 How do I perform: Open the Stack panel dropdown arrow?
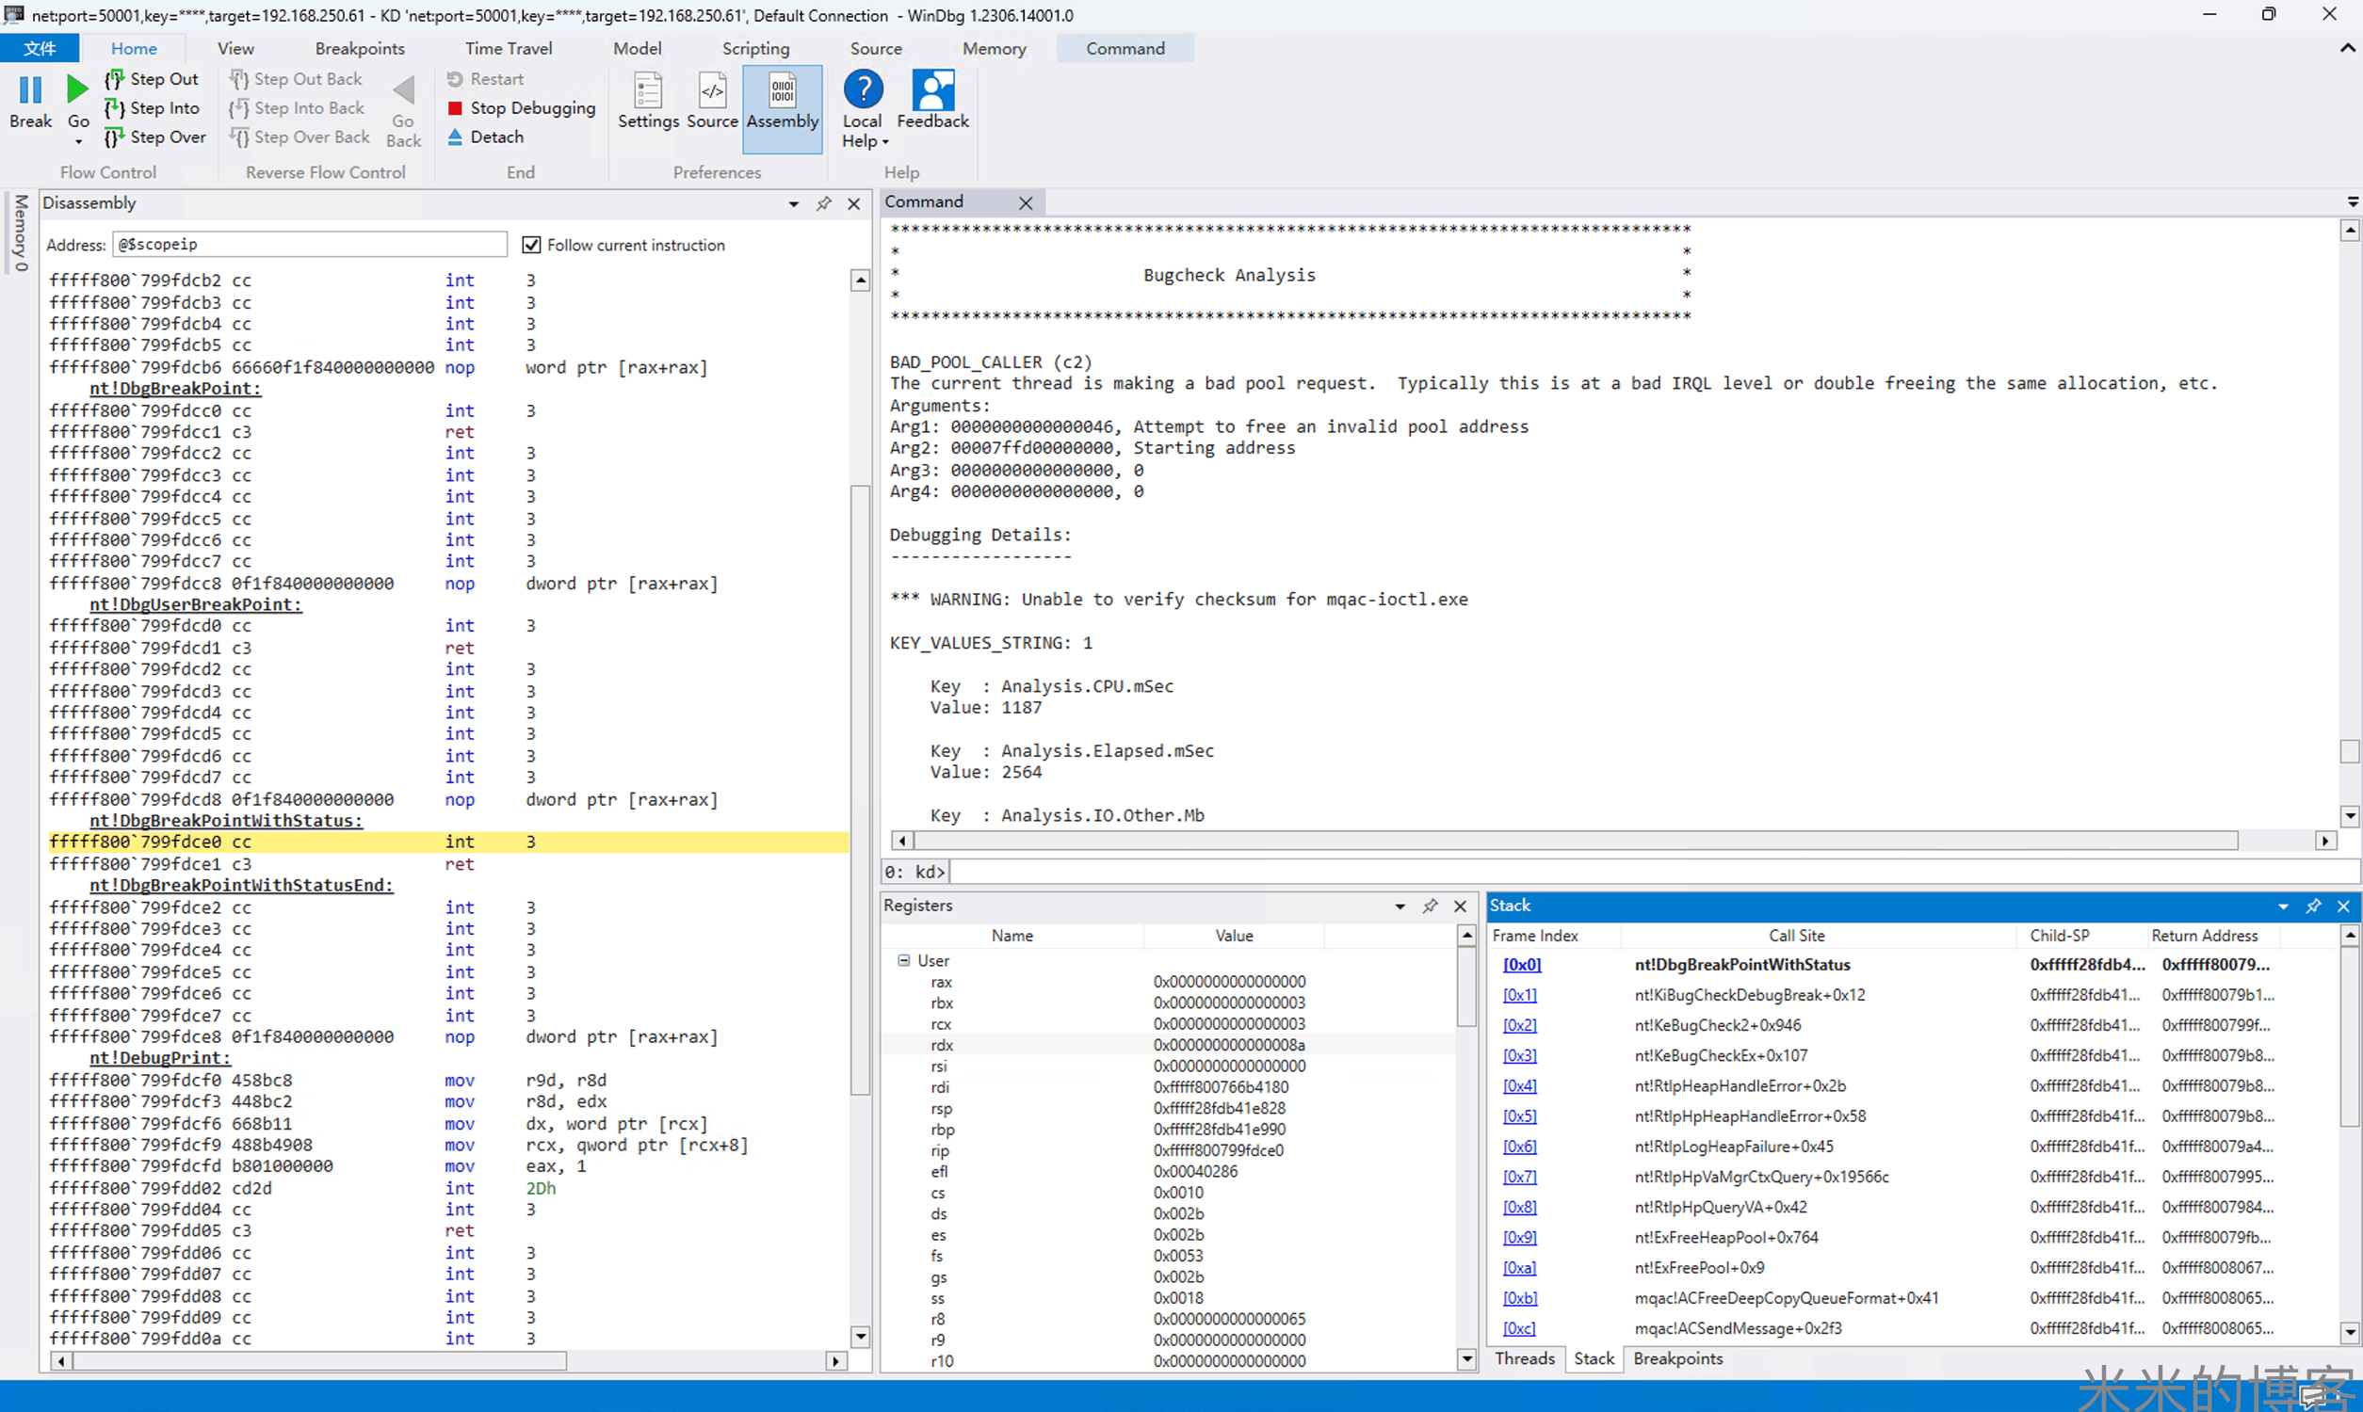(x=2282, y=907)
